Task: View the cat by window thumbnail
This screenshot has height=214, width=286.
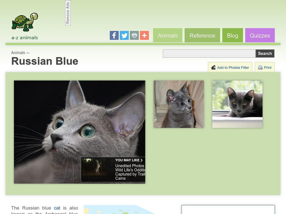Action: pos(237,104)
